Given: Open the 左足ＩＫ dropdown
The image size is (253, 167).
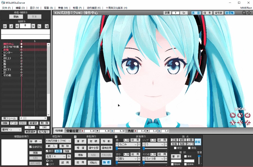Looking at the screenshot, I should [56, 156].
